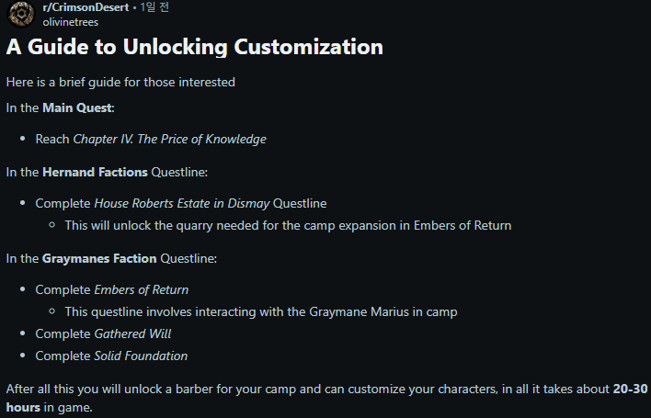
Task: Click the "Here is a brief guide" intro line
Action: 120,83
